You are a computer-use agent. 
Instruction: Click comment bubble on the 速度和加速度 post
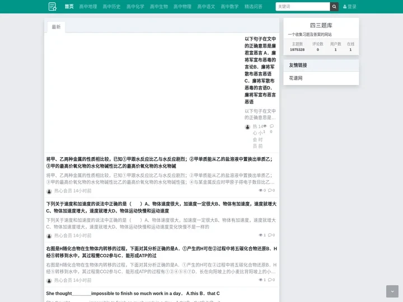click(270, 235)
